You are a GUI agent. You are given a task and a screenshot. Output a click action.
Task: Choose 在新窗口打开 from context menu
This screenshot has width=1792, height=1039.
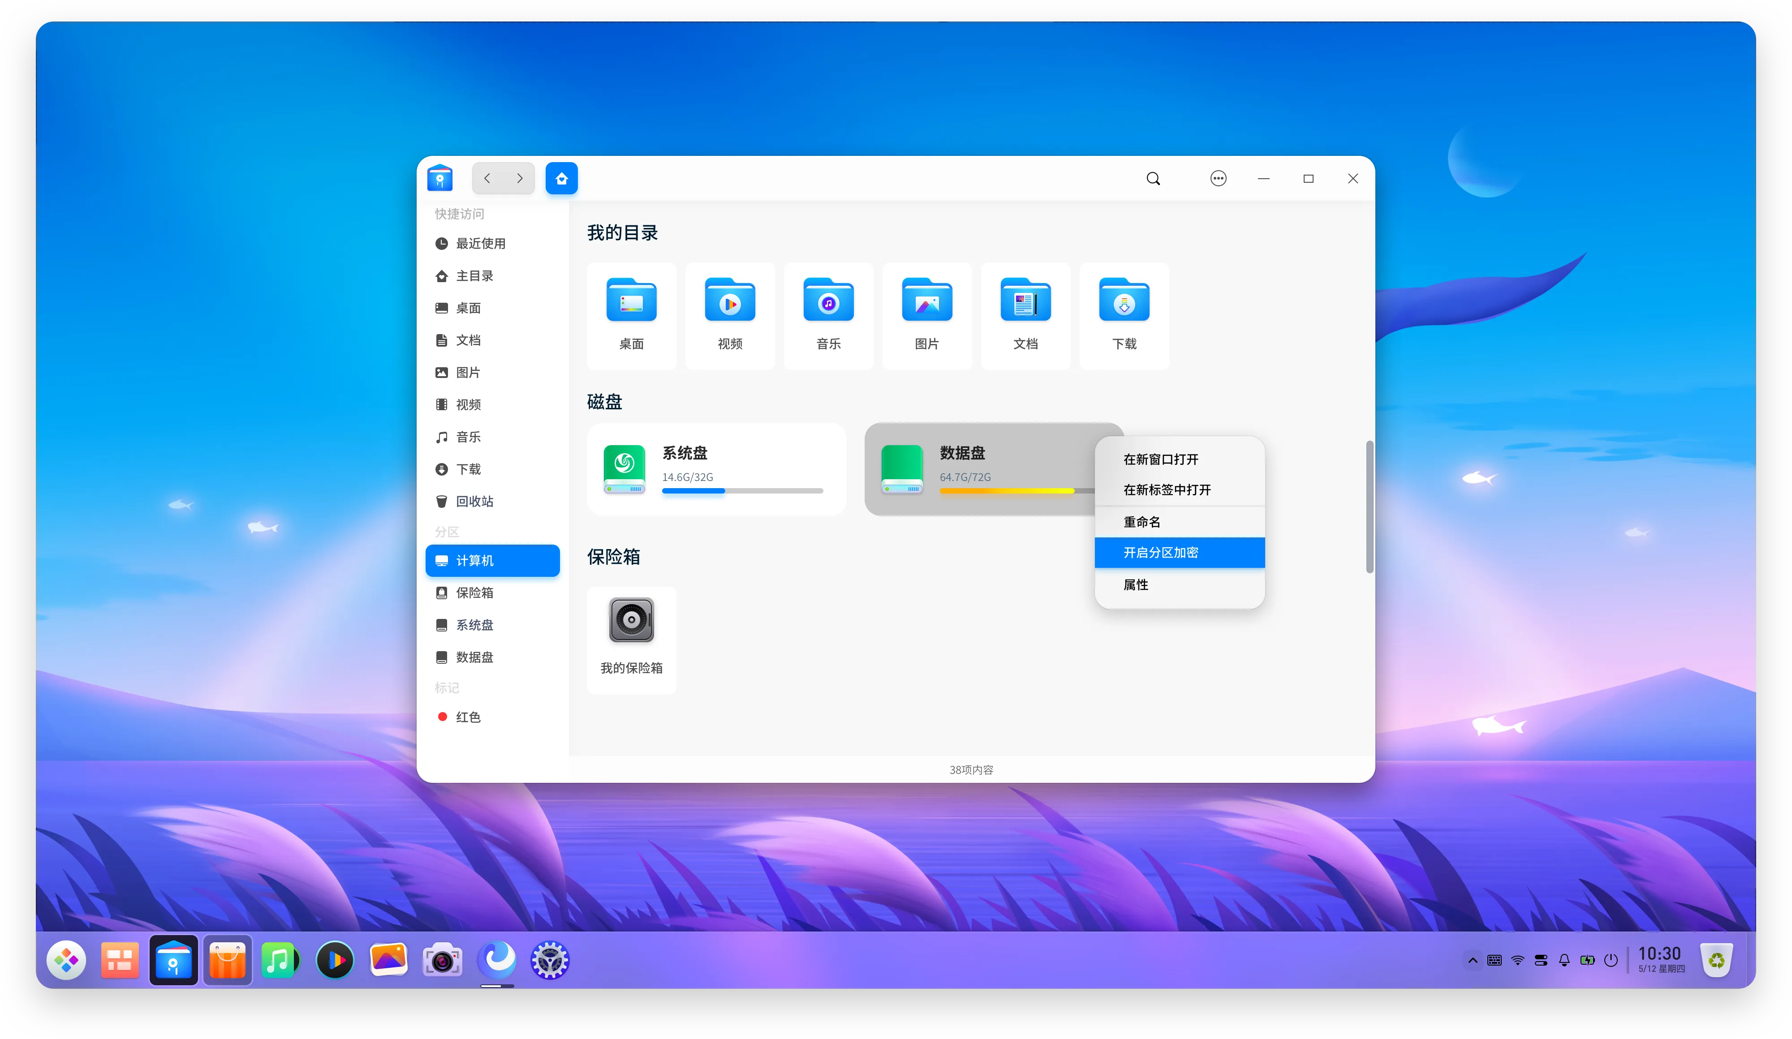(x=1180, y=459)
